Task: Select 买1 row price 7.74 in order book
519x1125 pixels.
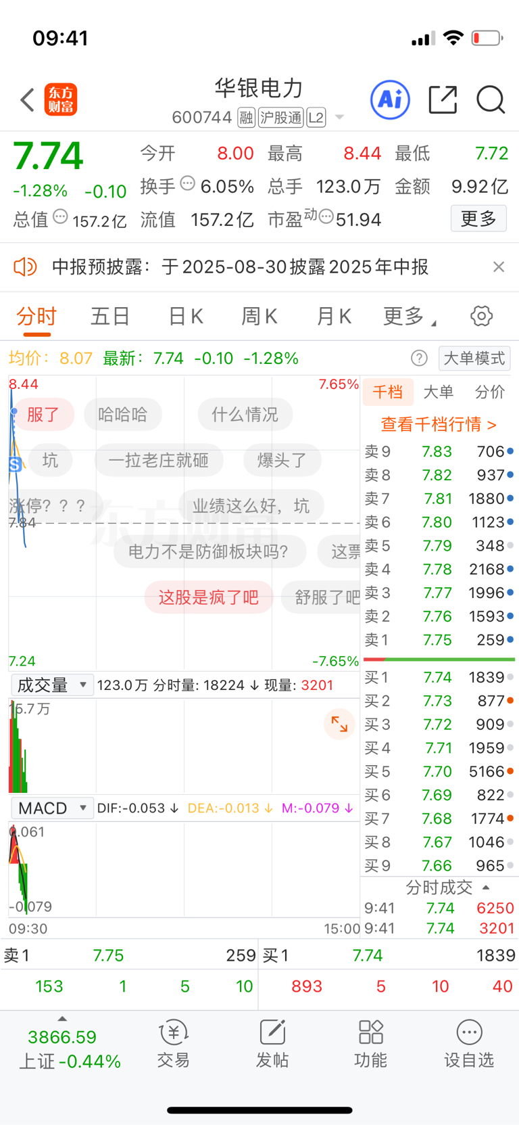Action: click(439, 677)
